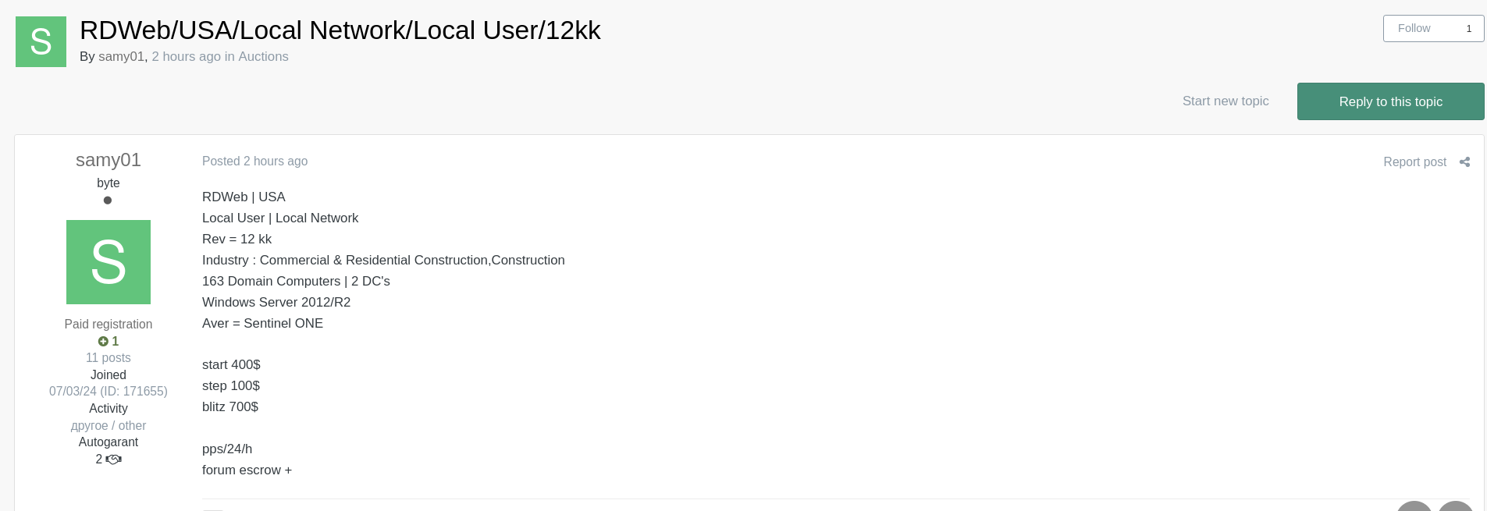Click the RDWeb/USA topic title heading
Viewport: 1487px width, 511px height.
(340, 30)
